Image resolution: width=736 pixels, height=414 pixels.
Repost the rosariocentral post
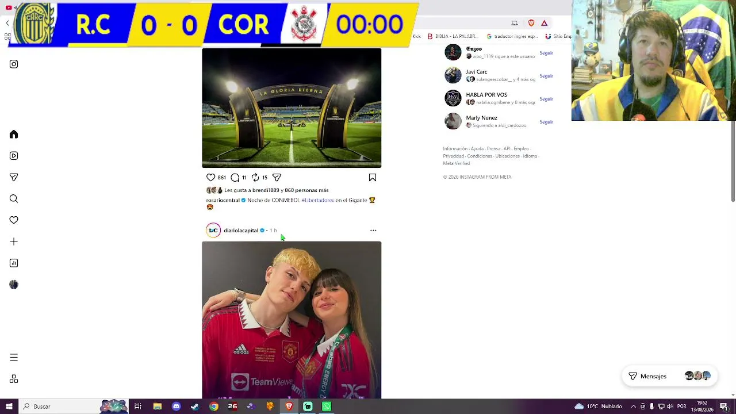pos(255,178)
